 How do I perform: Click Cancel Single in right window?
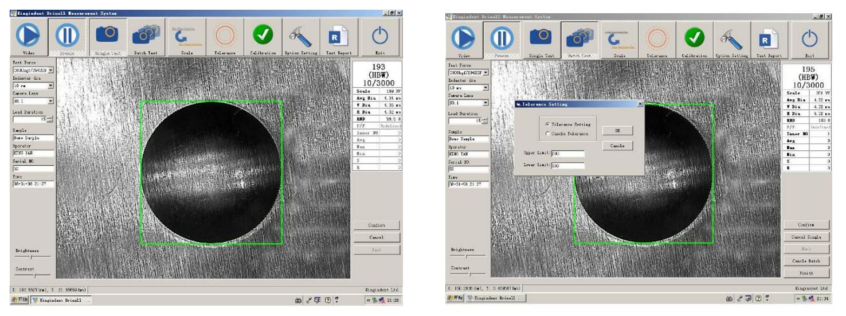click(806, 237)
